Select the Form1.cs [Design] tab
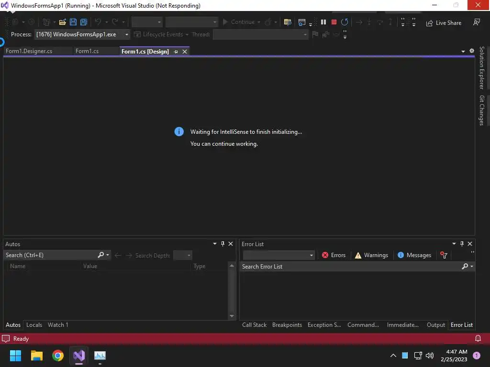Image resolution: width=490 pixels, height=367 pixels. [x=145, y=52]
